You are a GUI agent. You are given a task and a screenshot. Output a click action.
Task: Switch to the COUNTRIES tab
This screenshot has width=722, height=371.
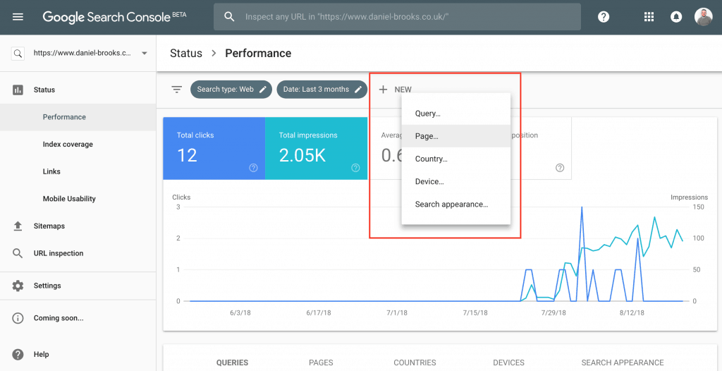415,363
